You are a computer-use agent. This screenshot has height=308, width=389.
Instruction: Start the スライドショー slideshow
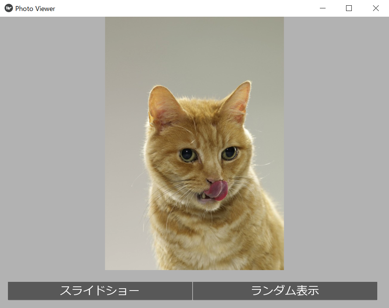pos(100,291)
